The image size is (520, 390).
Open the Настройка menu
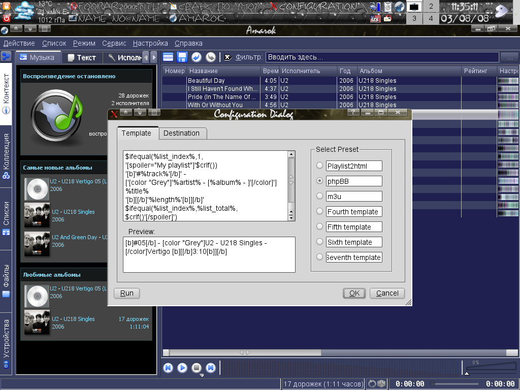click(150, 44)
